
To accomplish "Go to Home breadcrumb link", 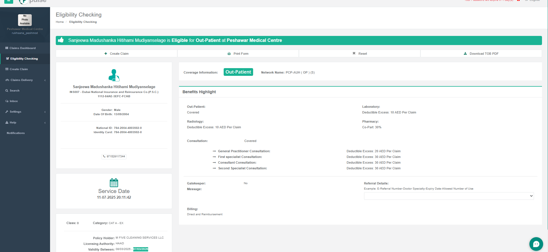I will click(x=59, y=22).
